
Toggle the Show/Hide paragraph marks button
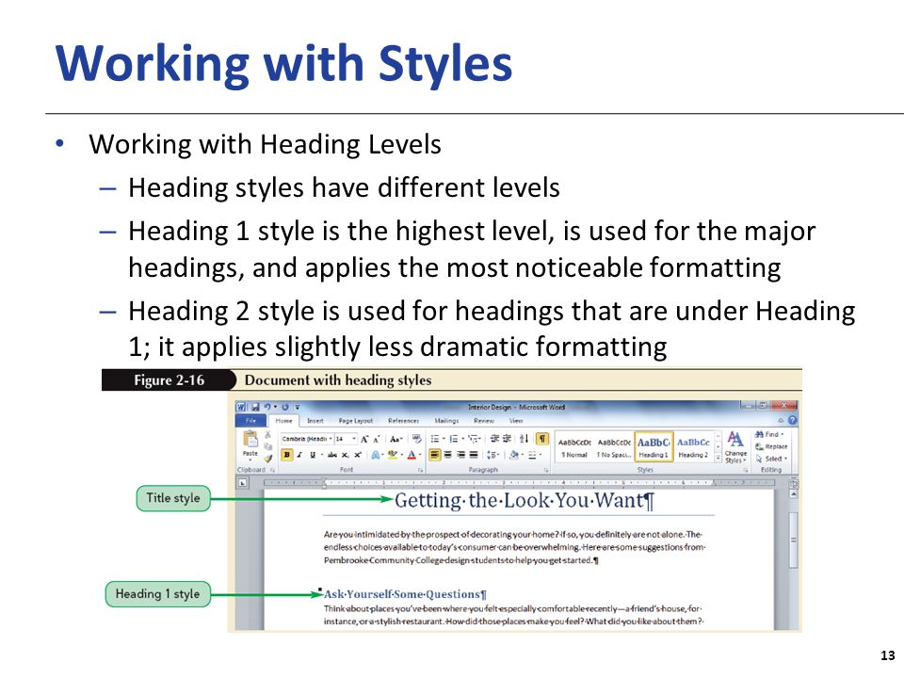(542, 440)
